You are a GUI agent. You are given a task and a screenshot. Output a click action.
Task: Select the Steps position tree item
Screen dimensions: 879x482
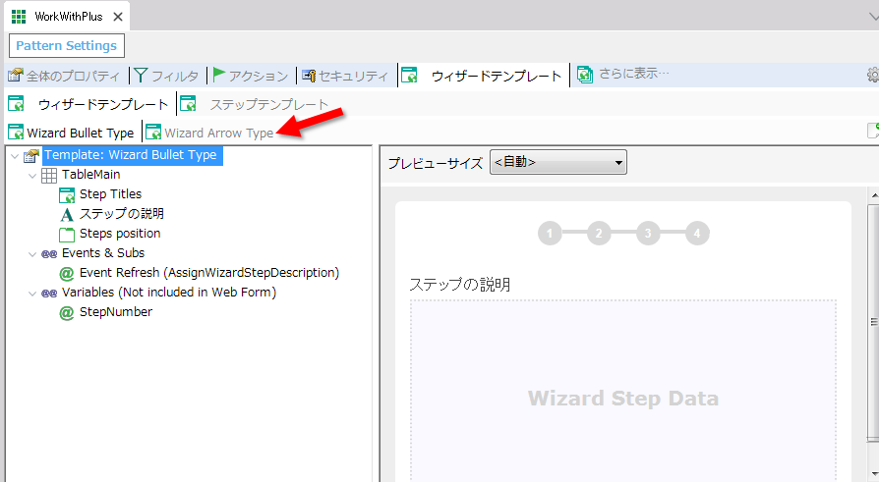pos(120,234)
